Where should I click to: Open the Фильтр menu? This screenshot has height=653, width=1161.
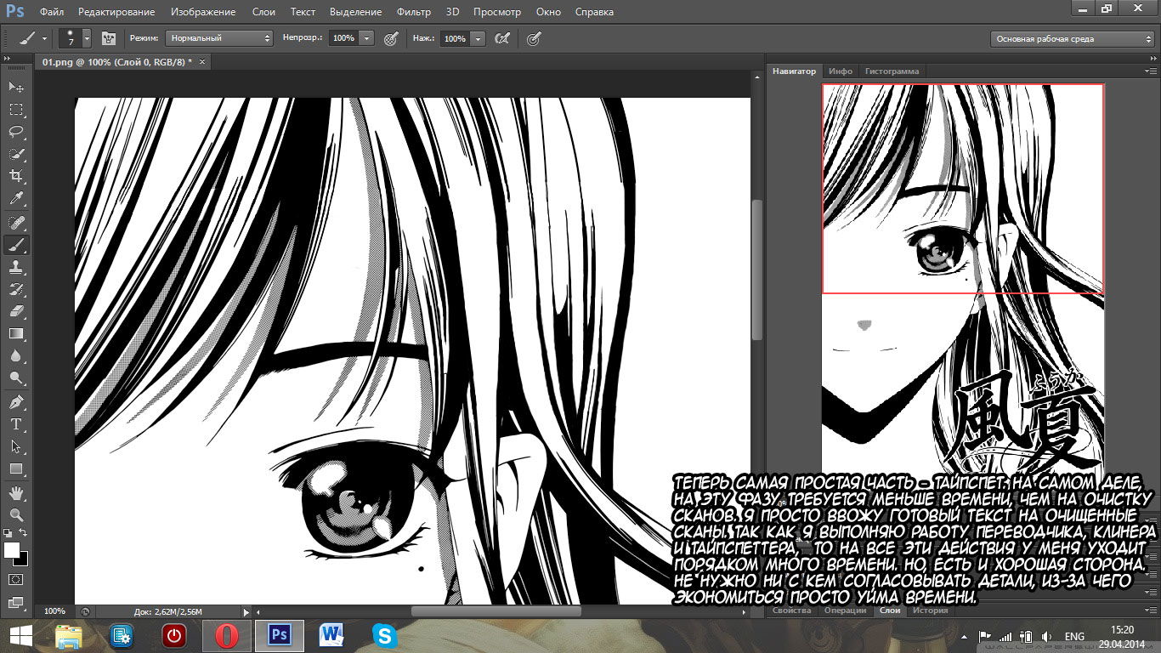click(413, 12)
